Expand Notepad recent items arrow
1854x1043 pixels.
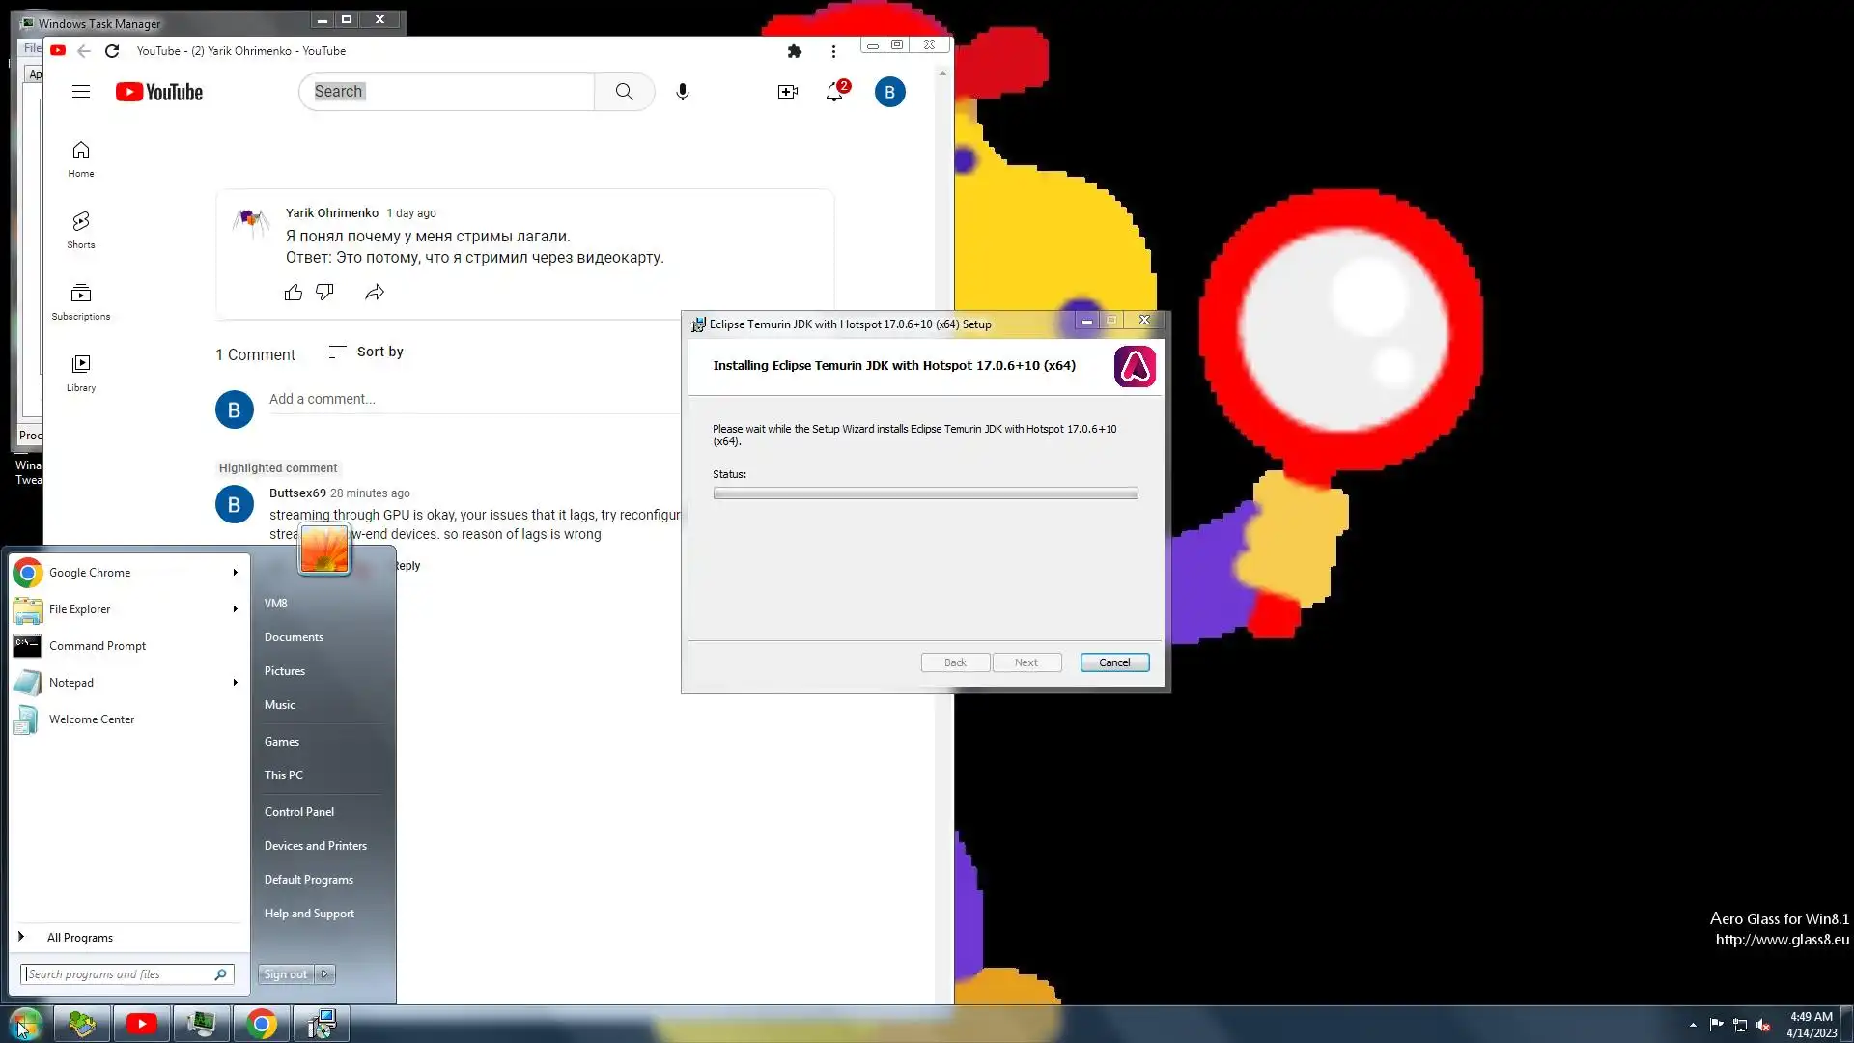tap(235, 683)
